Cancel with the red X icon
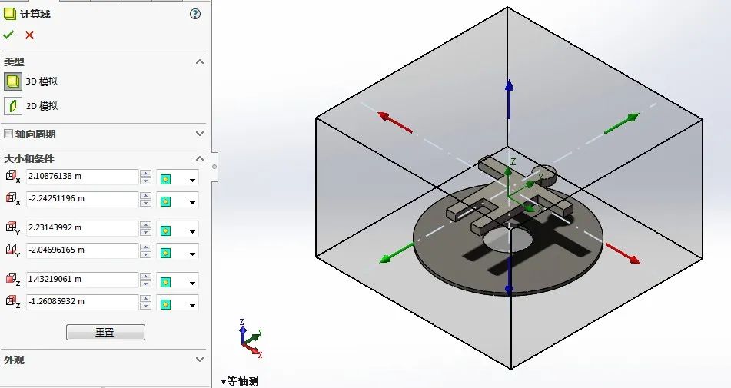This screenshot has width=731, height=388. click(x=29, y=35)
